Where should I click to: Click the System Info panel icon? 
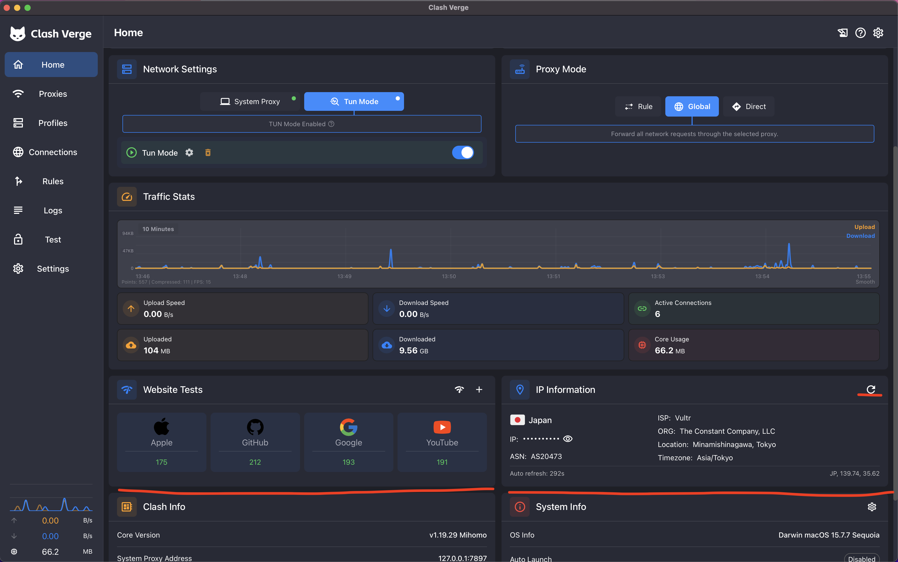pos(519,507)
